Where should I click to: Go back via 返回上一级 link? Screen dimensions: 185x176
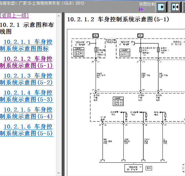coord(14,15)
